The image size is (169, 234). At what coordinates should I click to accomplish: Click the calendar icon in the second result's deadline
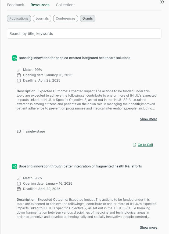tap(19, 189)
